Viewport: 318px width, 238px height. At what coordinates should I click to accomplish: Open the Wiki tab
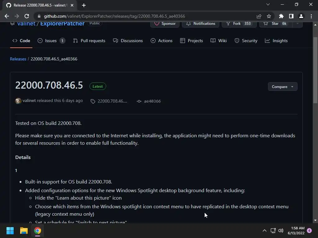point(219,41)
